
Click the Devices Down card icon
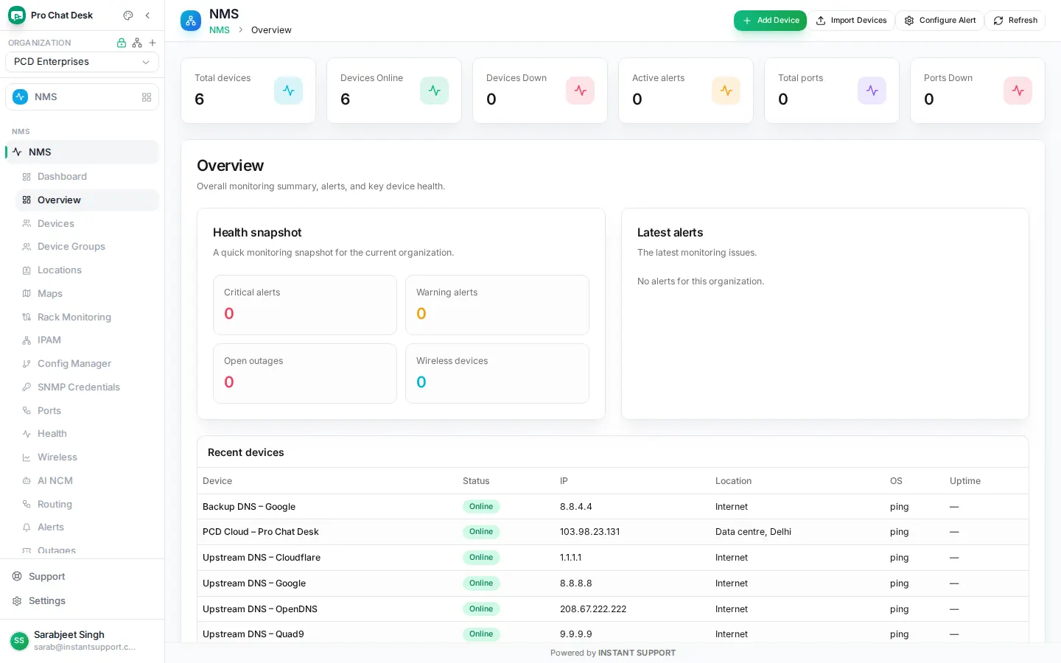point(580,91)
